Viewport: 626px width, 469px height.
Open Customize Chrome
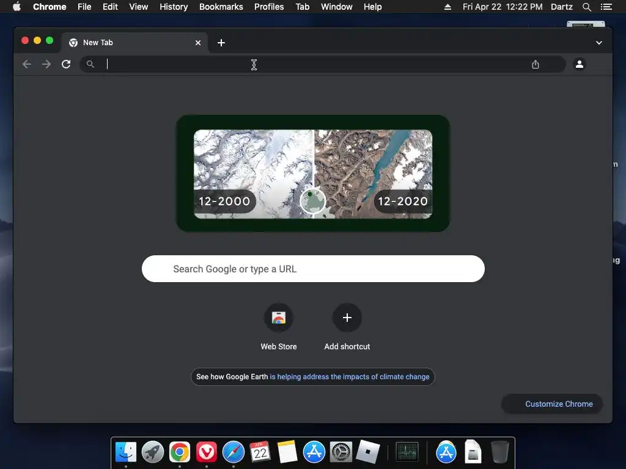pos(552,404)
